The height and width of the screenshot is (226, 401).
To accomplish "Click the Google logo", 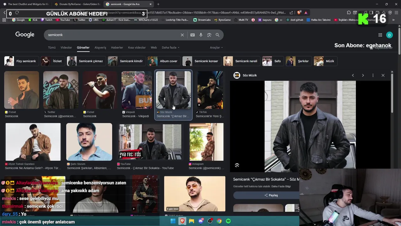I will [x=25, y=35].
